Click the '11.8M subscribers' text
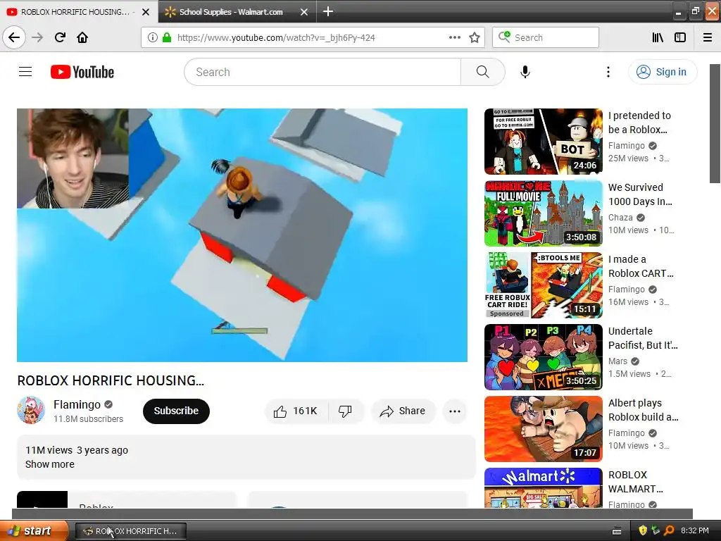Screen dimensions: 721x541 coord(88,418)
